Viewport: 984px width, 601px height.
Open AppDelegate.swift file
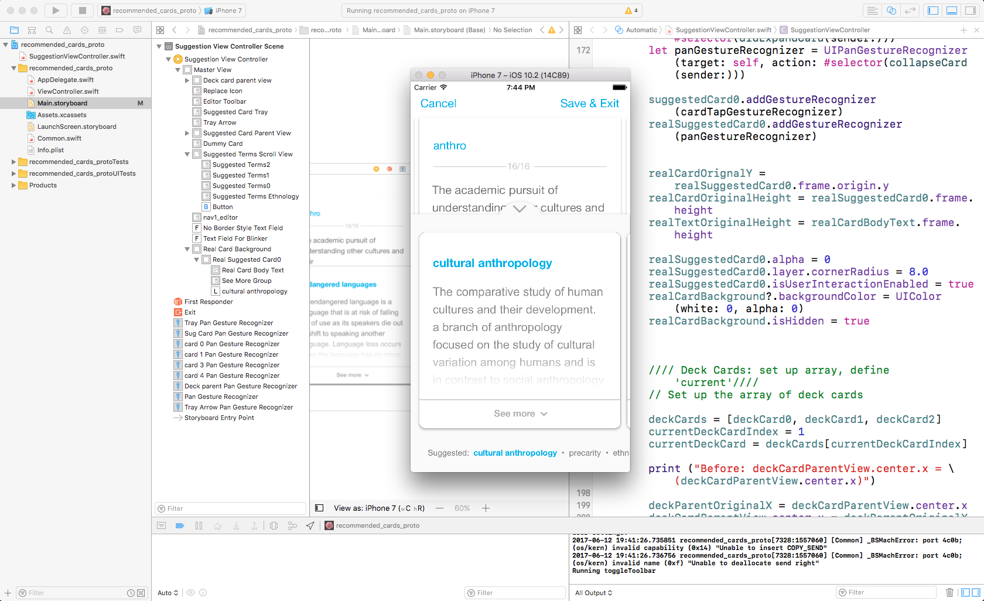(x=65, y=80)
